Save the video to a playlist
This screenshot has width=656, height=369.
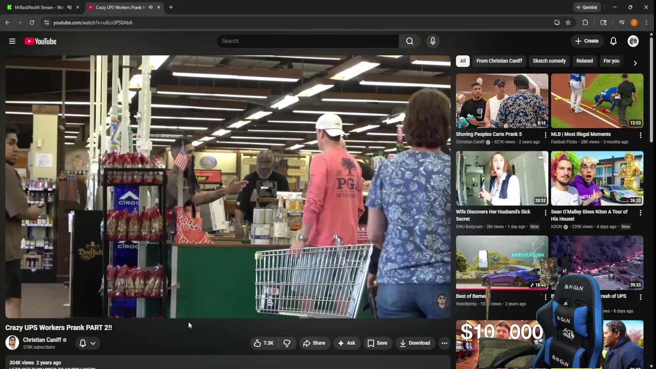[x=377, y=343]
